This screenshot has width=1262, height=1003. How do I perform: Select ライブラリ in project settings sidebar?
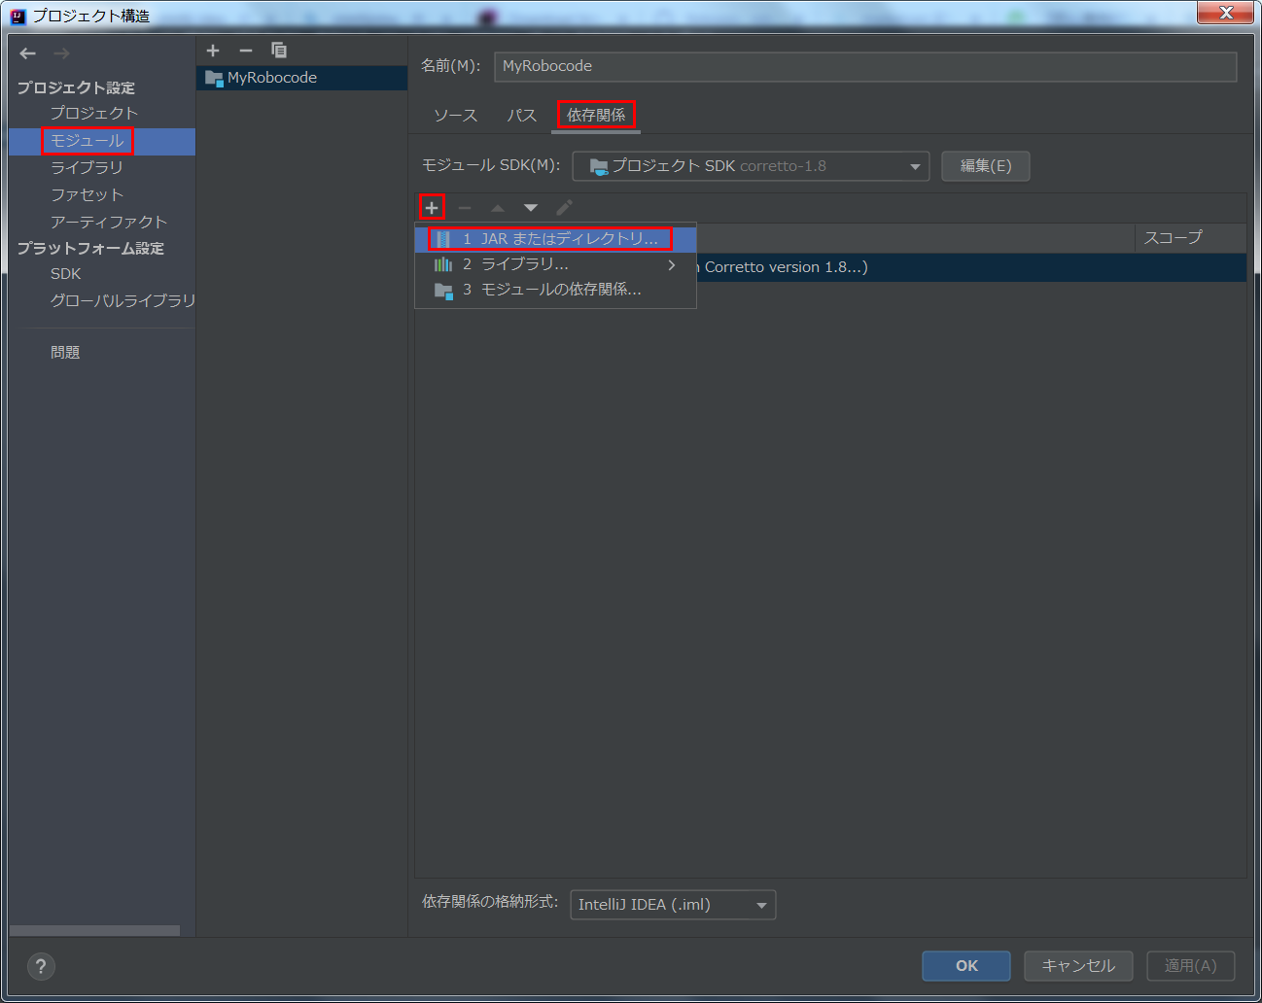[x=87, y=167]
